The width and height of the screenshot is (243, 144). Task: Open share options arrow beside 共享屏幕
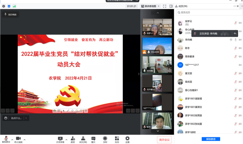tap(66, 140)
